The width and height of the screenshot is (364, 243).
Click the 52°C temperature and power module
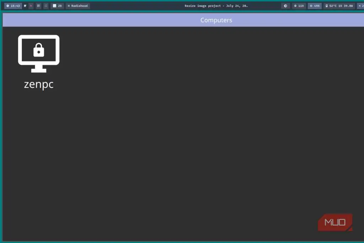point(339,6)
